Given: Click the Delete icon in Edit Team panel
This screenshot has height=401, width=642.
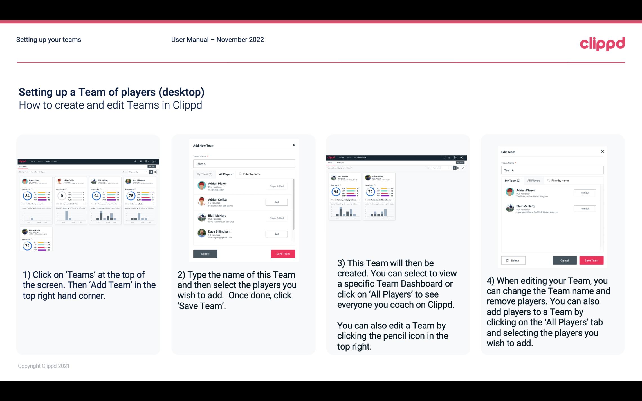Looking at the screenshot, I should pos(513,260).
